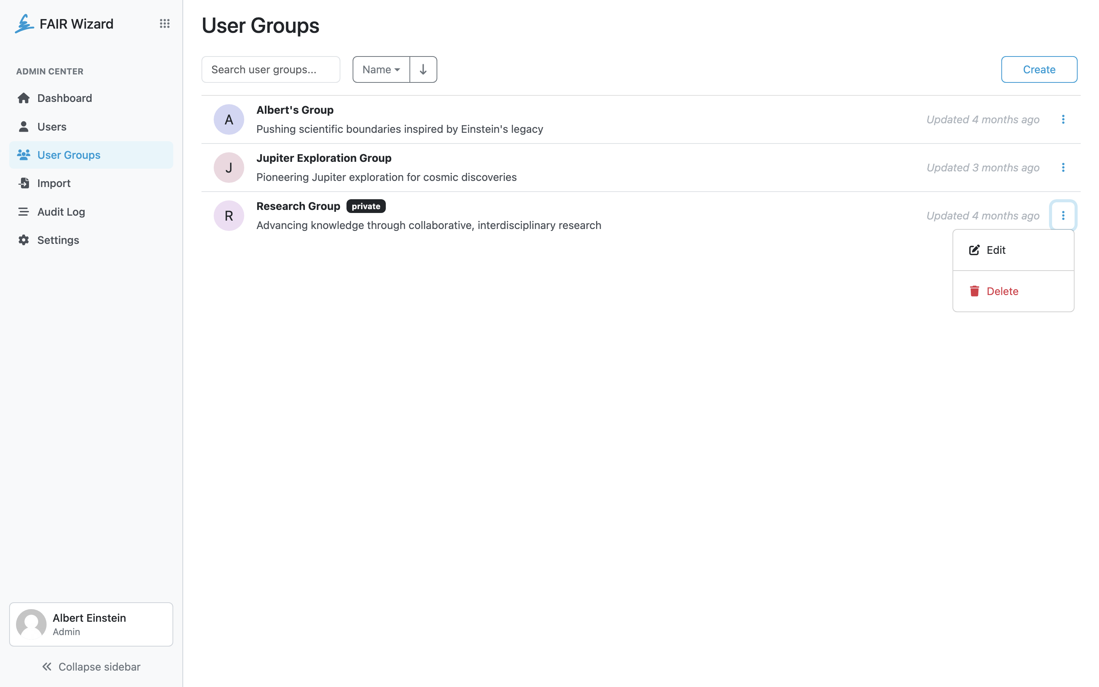Viewport: 1099px width, 687px height.
Task: Click Research Group description text
Action: 429,225
